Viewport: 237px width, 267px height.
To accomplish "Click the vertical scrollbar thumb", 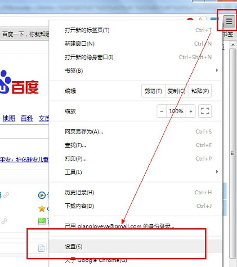I will pos(232,153).
